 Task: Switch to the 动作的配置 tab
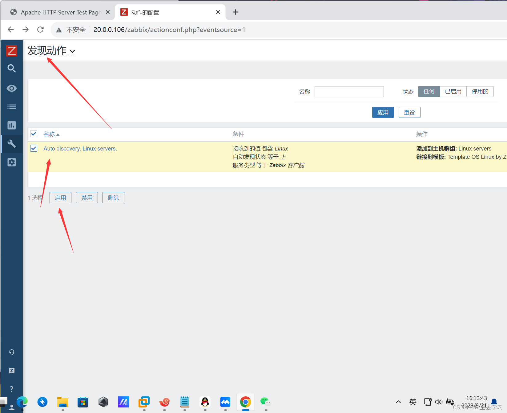click(x=170, y=12)
